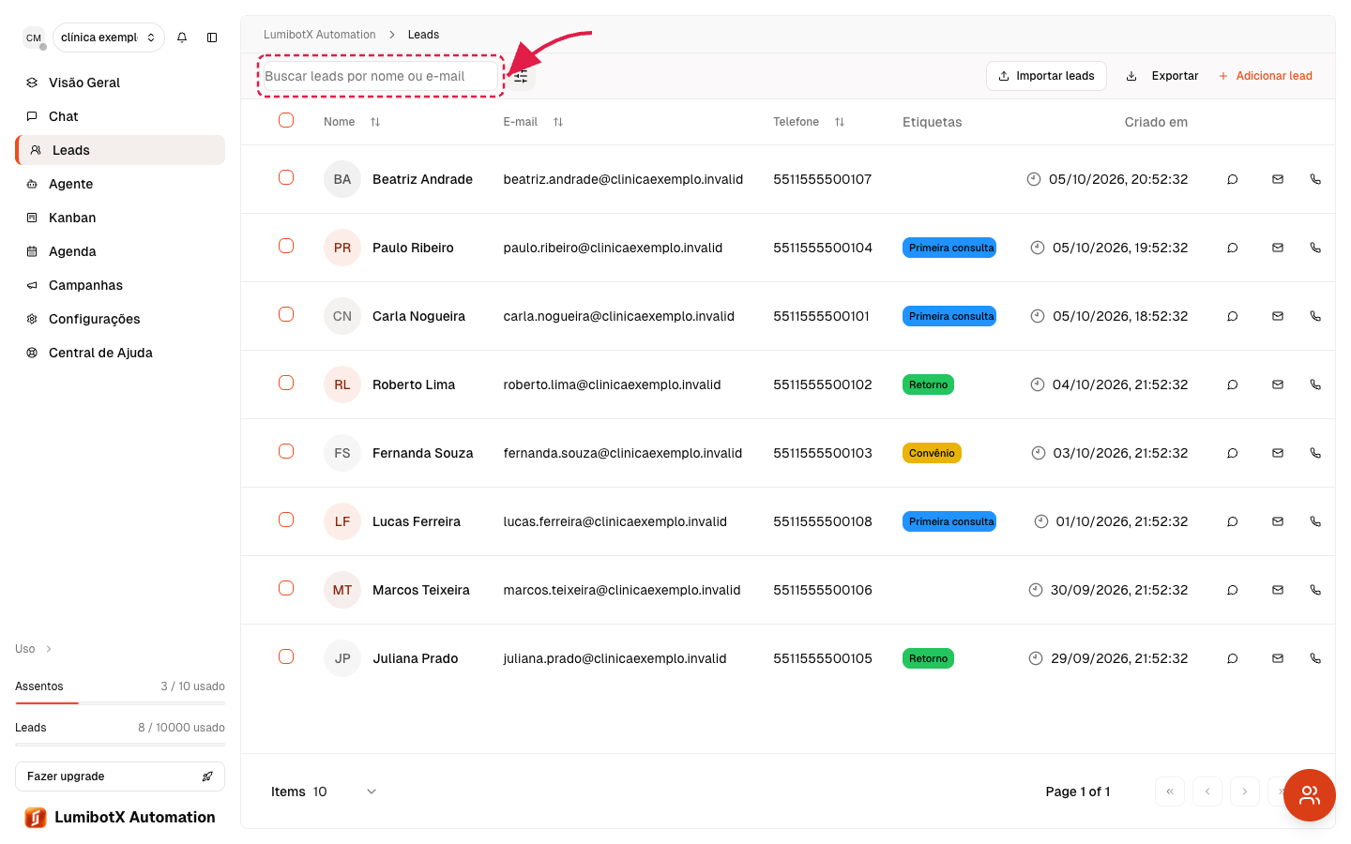Open Visão Geral in the sidebar
Screen dimensions: 1351x844
(120, 83)
